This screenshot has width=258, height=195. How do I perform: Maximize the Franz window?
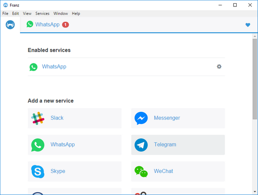235,5
